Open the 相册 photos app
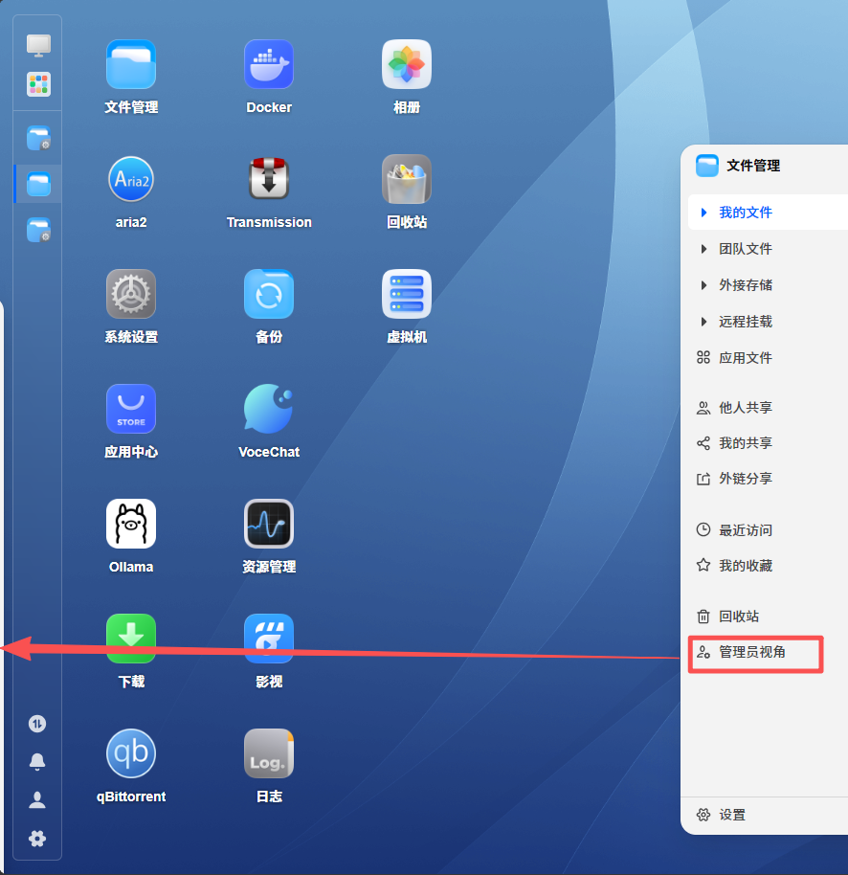The width and height of the screenshot is (848, 875). coord(407,65)
